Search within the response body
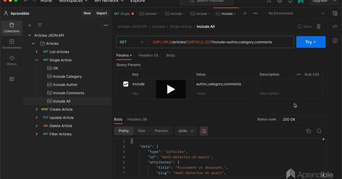Image resolution: width=342 pixels, height=179 pixels. (319, 131)
